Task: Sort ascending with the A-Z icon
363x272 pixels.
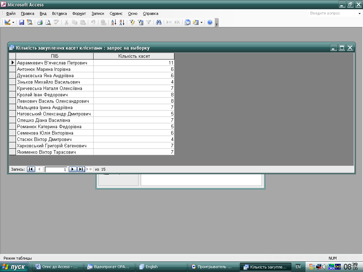Action: coord(114,22)
